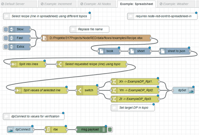Click the file icon on the Recipe.xlsx node
Screen dimensions: 199x135
pyautogui.click(x=45, y=38)
